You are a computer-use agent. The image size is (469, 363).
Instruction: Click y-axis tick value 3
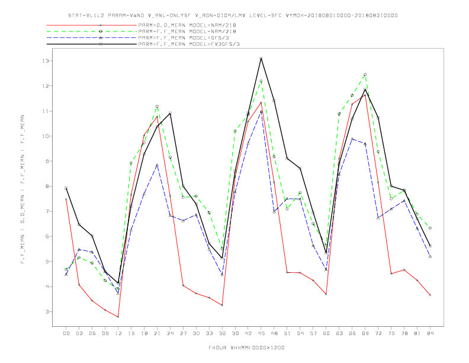pyautogui.click(x=47, y=312)
